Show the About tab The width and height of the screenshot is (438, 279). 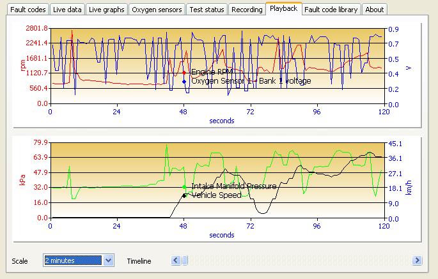[x=374, y=10]
